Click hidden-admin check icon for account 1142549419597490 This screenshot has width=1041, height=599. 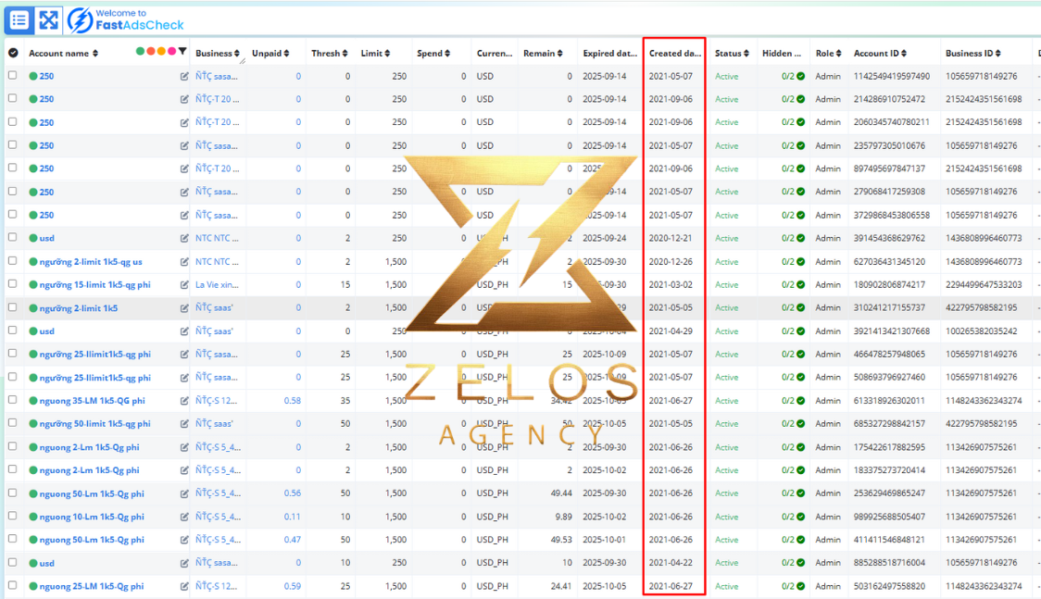pyautogui.click(x=801, y=76)
